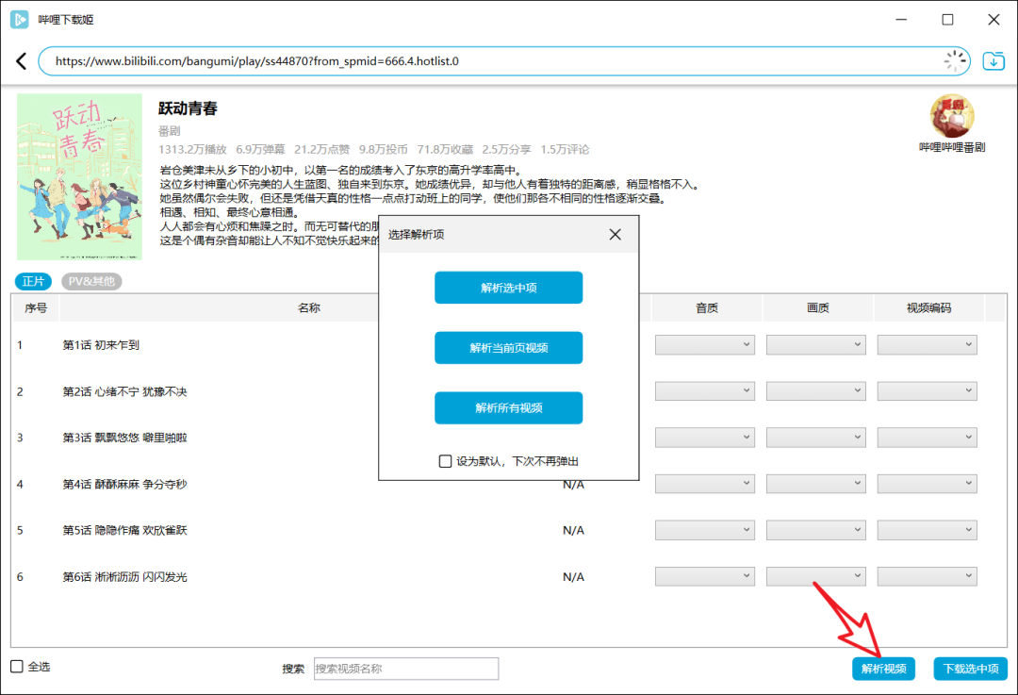Open the 哔哩哔哩番剧 uploader avatar
The image size is (1018, 695).
click(x=952, y=116)
